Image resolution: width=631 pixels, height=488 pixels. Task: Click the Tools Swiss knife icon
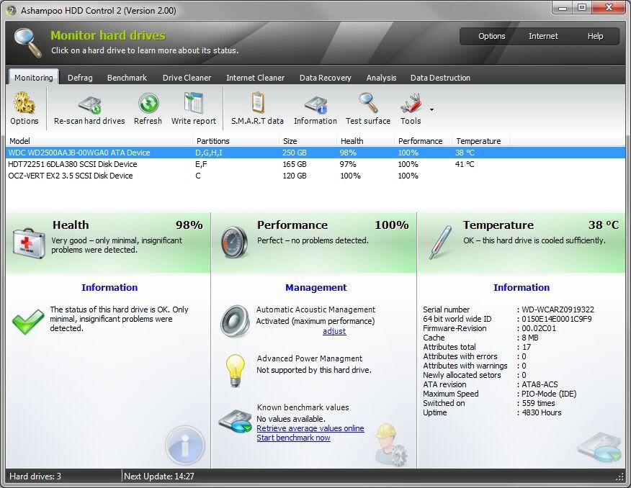[411, 104]
